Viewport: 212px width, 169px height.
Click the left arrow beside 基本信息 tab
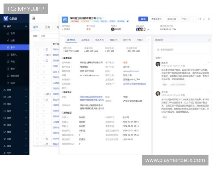pyautogui.click(x=62, y=40)
